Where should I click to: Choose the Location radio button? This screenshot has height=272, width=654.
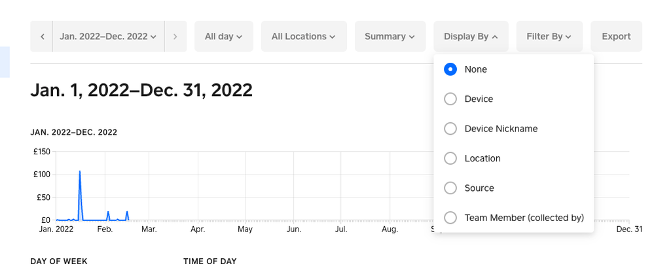click(x=450, y=158)
